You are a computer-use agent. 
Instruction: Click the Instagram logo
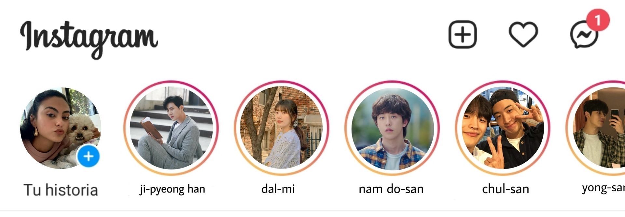pos(89,39)
